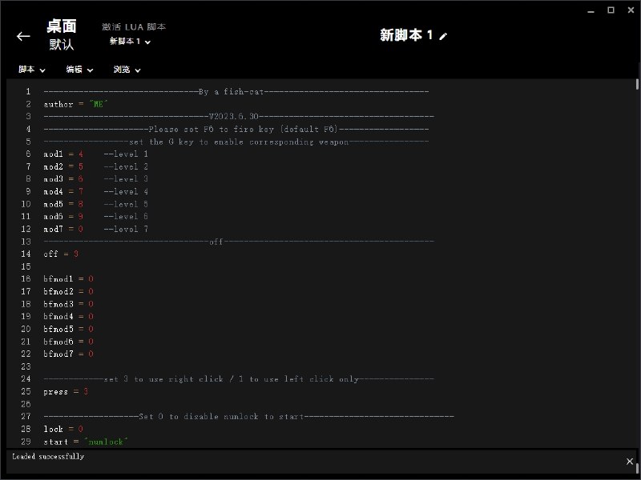This screenshot has width=641, height=480.
Task: Expand the active LUA script dropdown 新脚本 1
Action: pos(130,42)
